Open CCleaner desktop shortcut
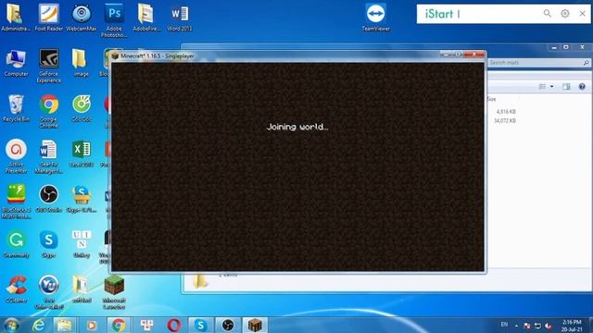 [16, 290]
